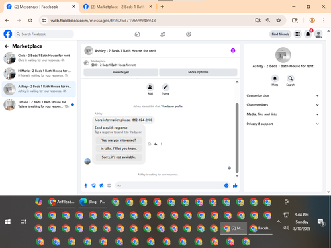Image resolution: width=331 pixels, height=248 pixels.
Task: Expand Customize chat section
Action: pos(283,95)
